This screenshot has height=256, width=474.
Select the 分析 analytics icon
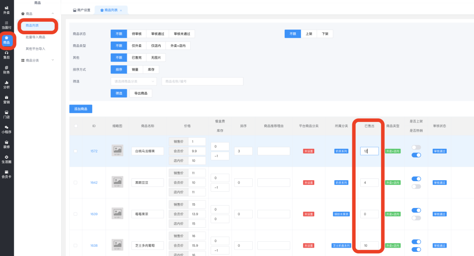point(6,85)
